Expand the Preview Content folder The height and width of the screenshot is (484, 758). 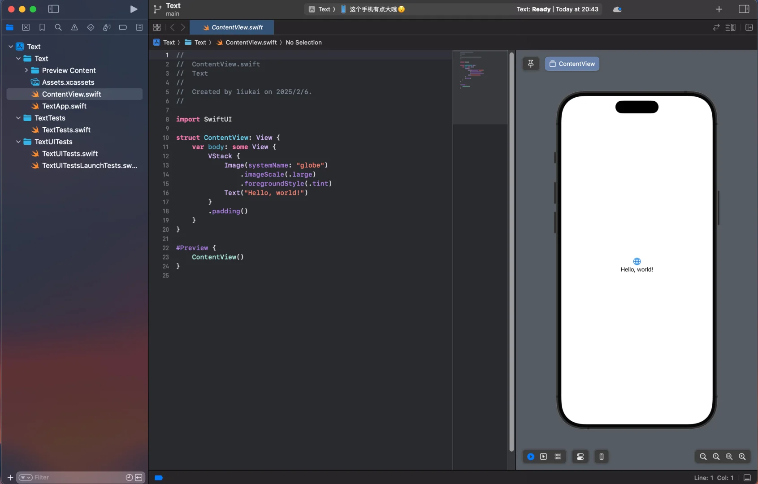point(26,70)
